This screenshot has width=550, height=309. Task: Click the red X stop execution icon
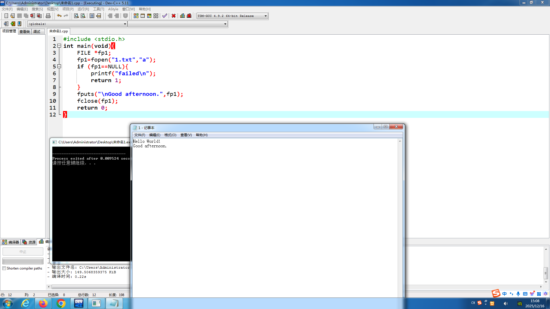[174, 16]
